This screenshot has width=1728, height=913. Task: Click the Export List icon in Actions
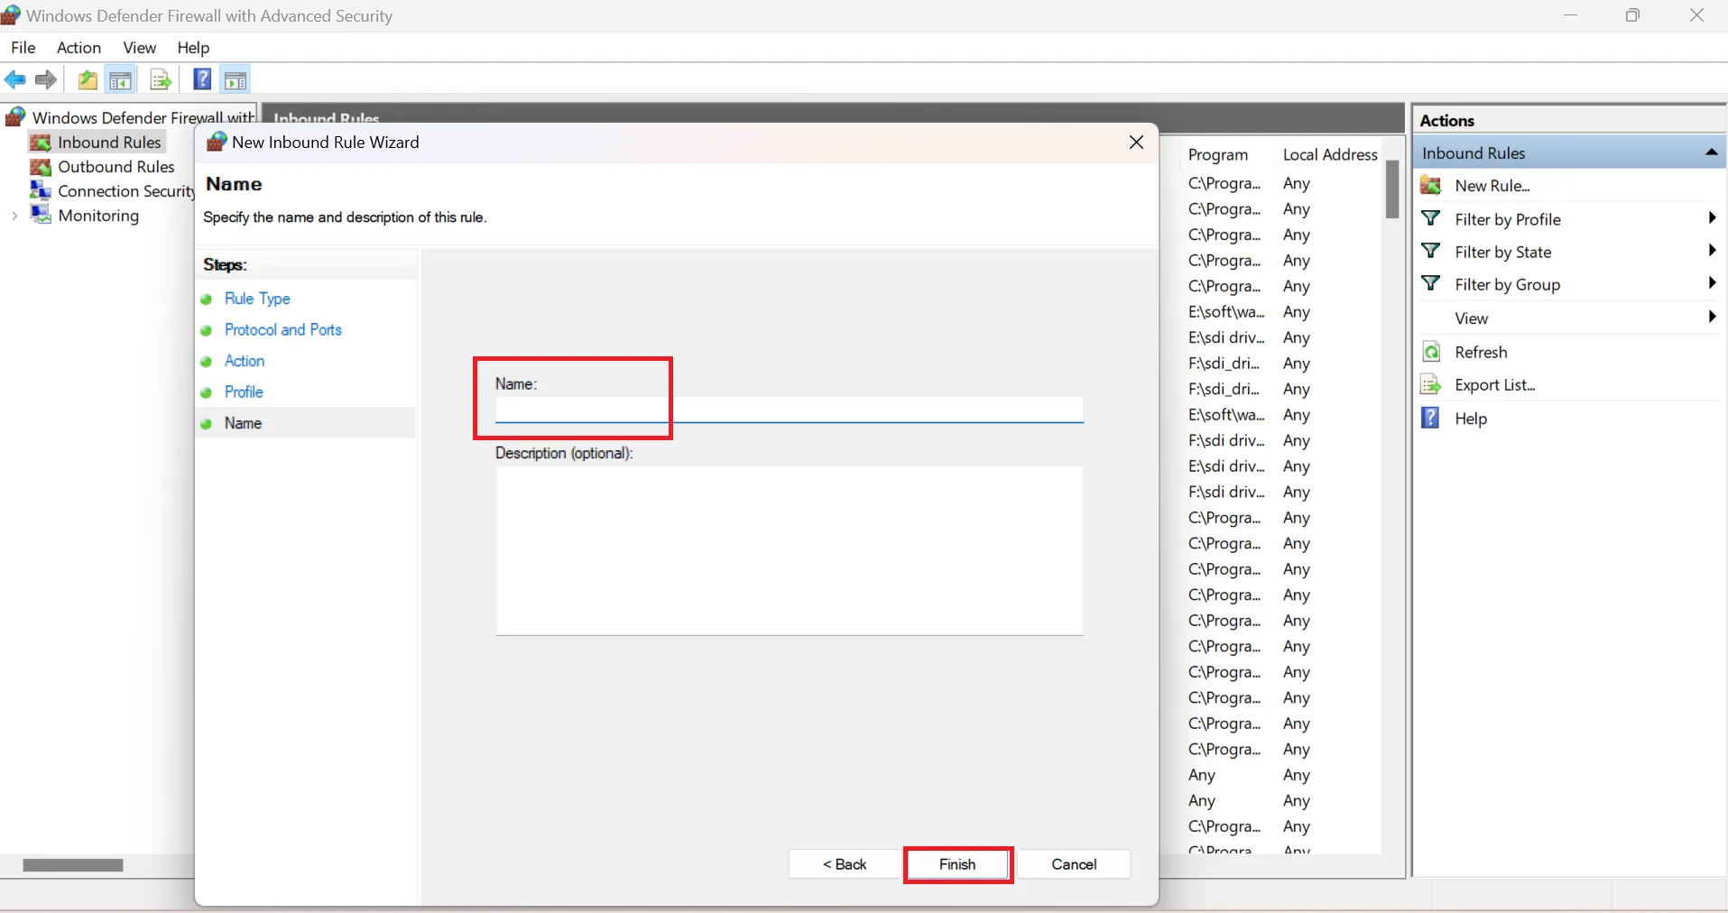pos(1431,385)
